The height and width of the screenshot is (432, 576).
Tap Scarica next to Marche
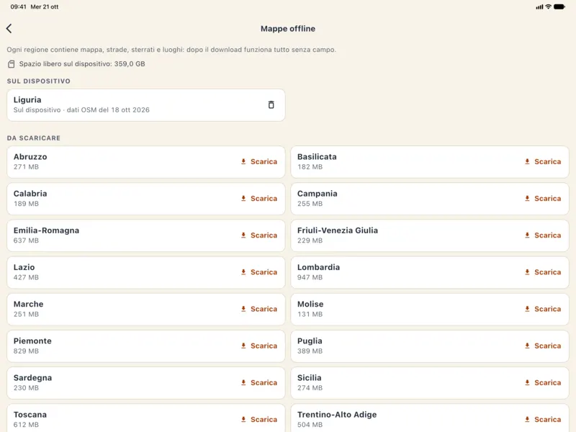pos(259,309)
